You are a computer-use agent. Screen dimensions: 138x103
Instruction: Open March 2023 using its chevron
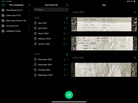(x=67, y=33)
